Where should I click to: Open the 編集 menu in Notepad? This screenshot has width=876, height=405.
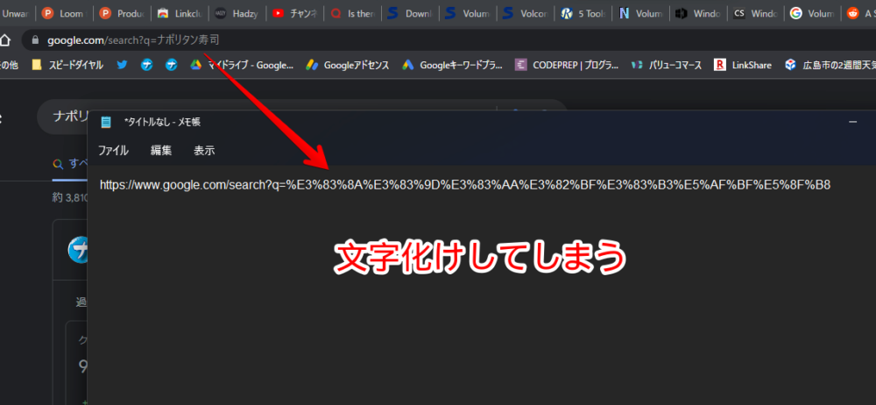pos(161,150)
